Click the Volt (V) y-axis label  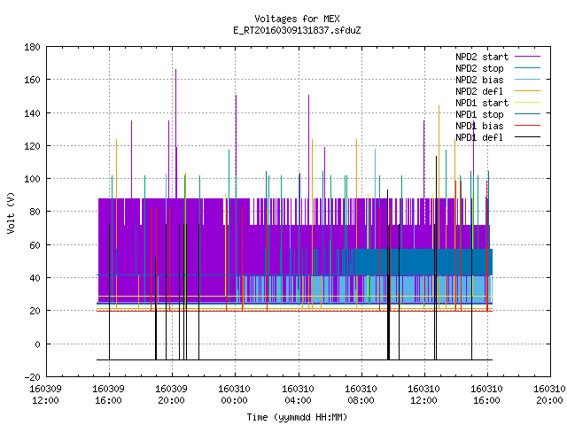12,212
